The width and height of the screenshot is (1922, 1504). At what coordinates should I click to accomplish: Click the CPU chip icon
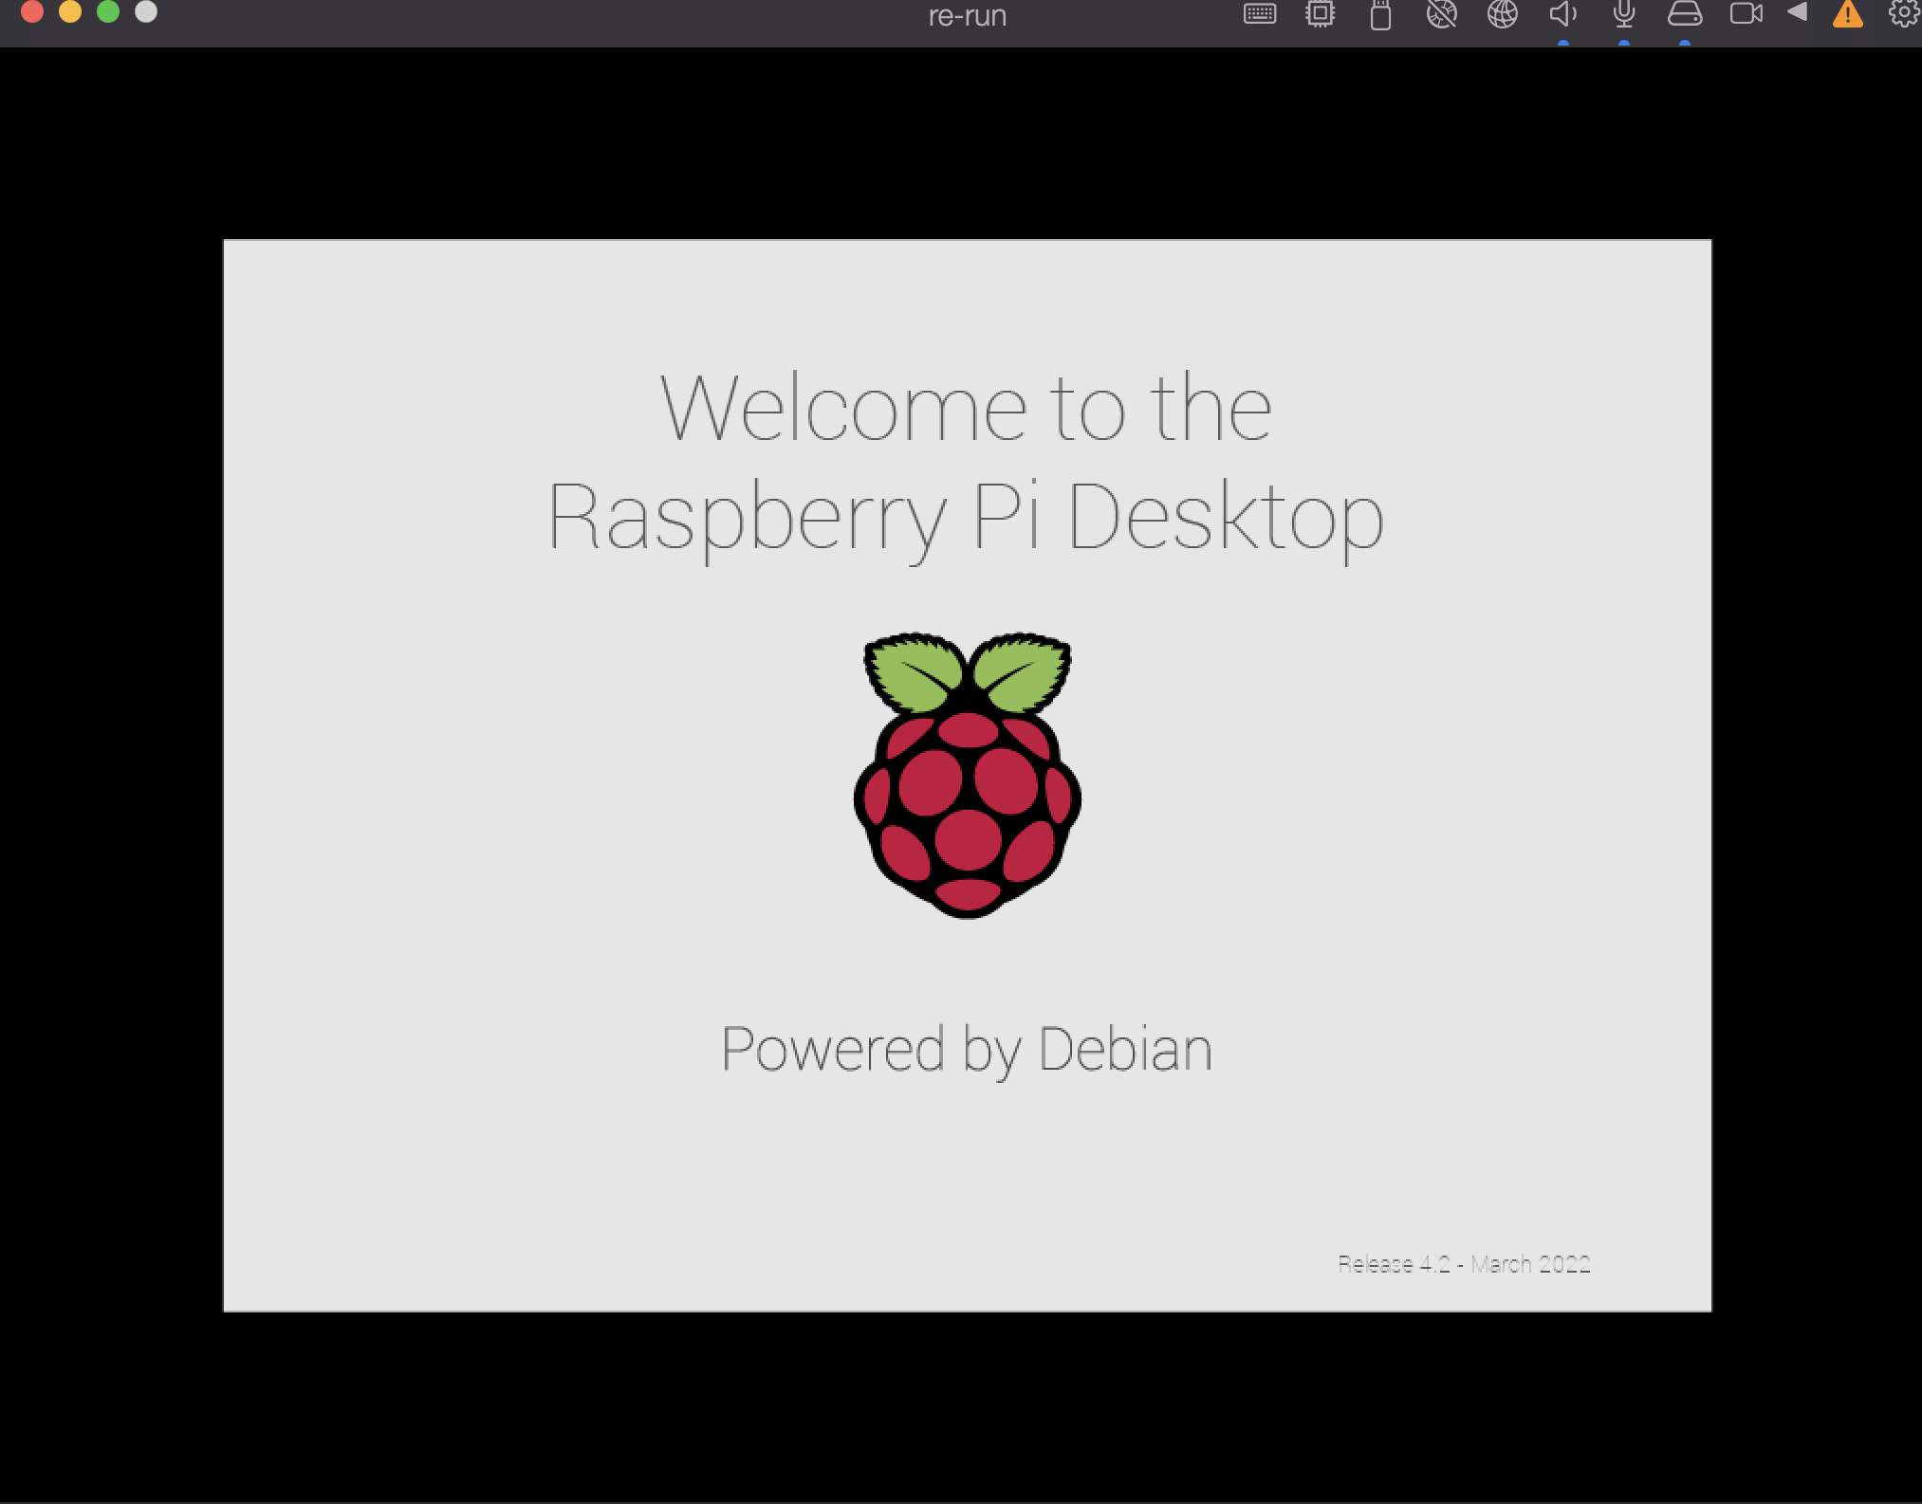(1320, 14)
